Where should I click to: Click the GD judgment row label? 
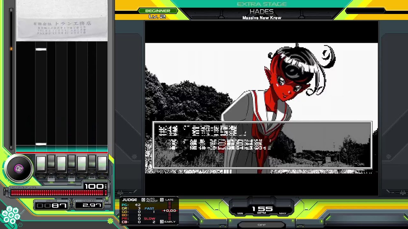(125, 212)
